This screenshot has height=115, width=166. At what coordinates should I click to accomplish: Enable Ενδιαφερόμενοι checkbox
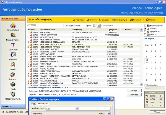coord(145,26)
